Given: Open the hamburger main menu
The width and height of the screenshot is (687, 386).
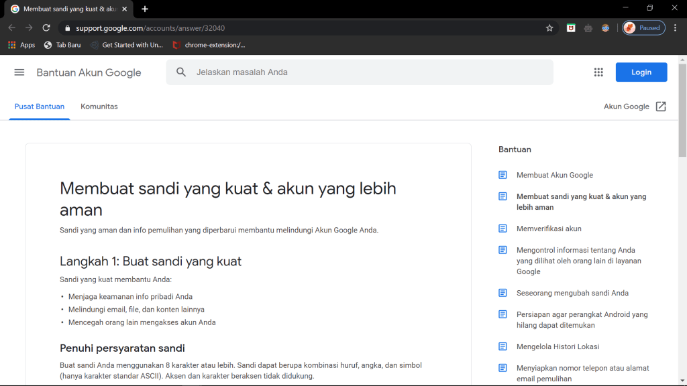Looking at the screenshot, I should [19, 72].
